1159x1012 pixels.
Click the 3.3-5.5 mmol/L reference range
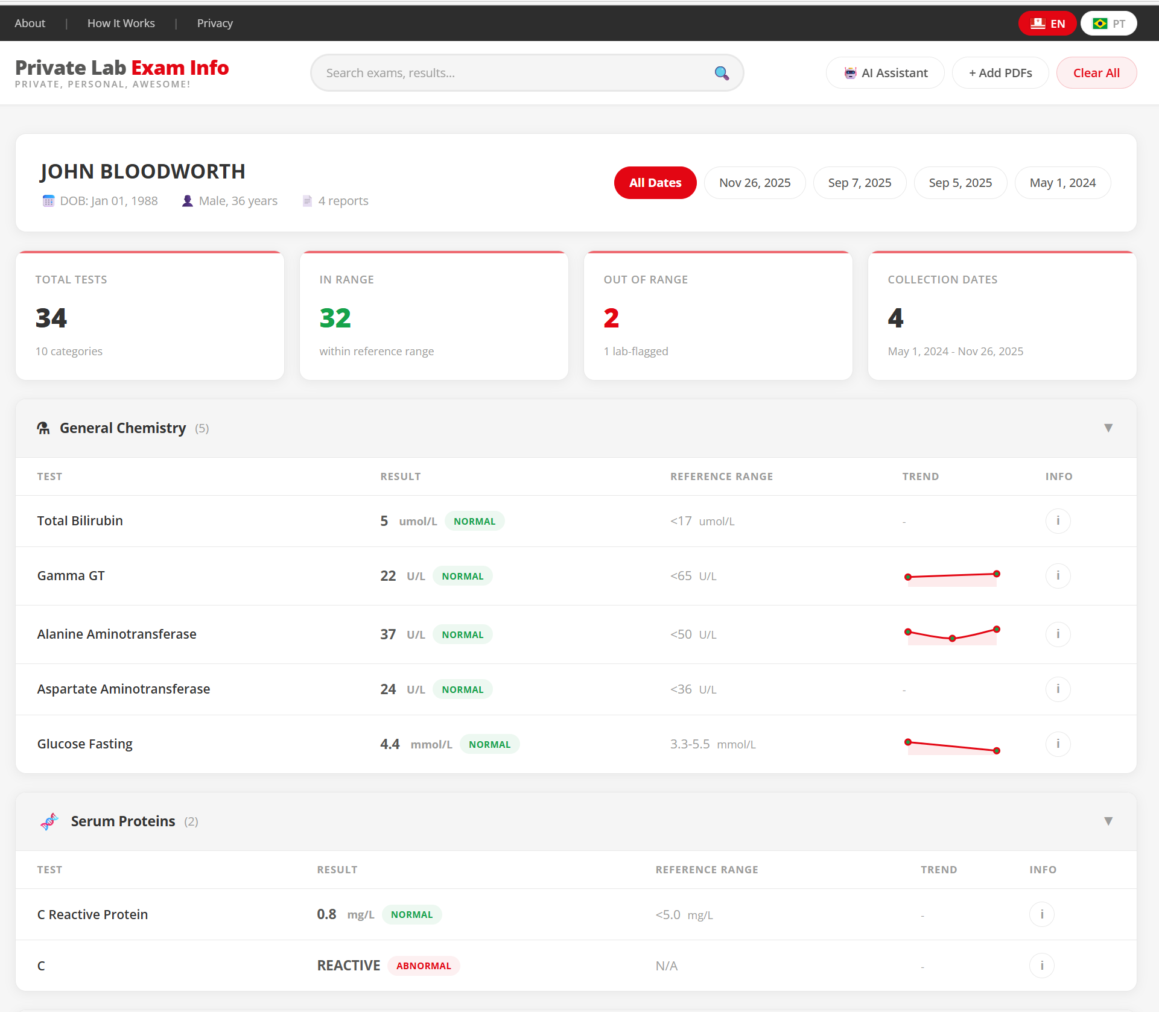point(713,744)
